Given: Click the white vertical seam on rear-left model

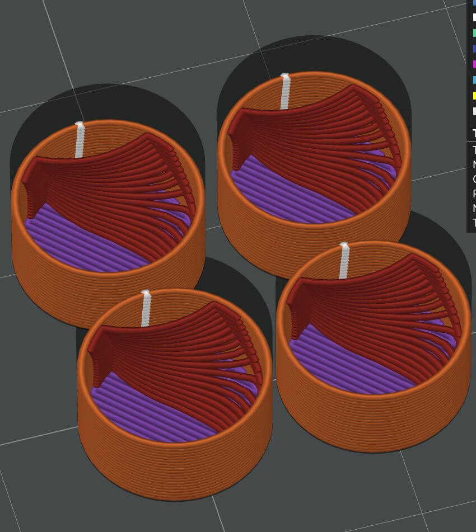Looking at the screenshot, I should coord(80,140).
